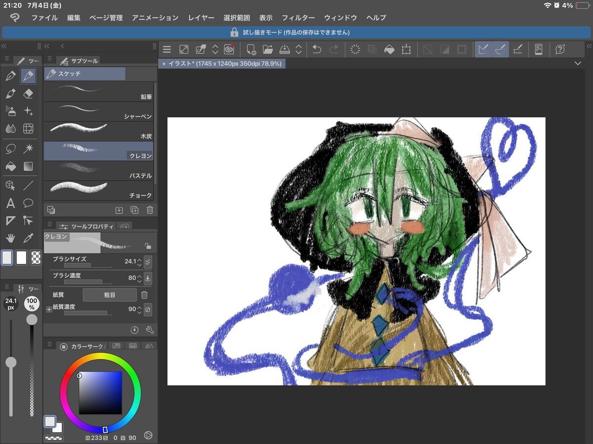Select the Eraser tool
The image size is (593, 444).
[29, 94]
